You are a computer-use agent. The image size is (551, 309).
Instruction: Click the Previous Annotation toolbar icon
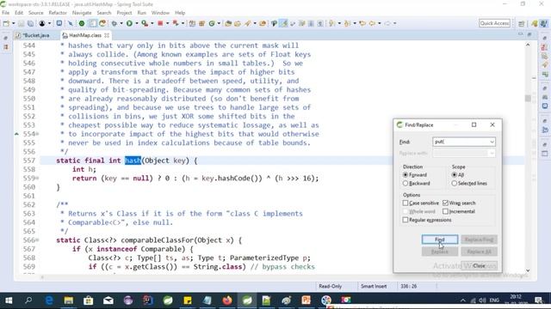click(x=348, y=23)
